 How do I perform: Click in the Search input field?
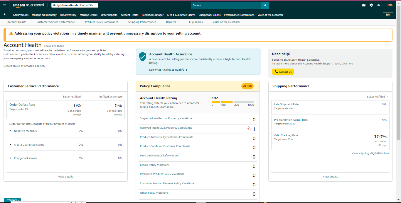[226, 5]
